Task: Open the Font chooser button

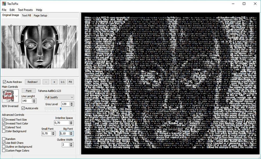Action: pyautogui.click(x=29, y=91)
